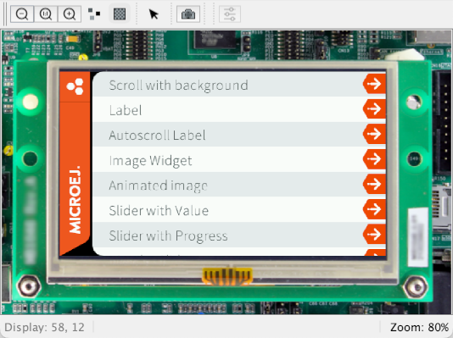Click the pixel squares toolbar icon

click(x=94, y=14)
